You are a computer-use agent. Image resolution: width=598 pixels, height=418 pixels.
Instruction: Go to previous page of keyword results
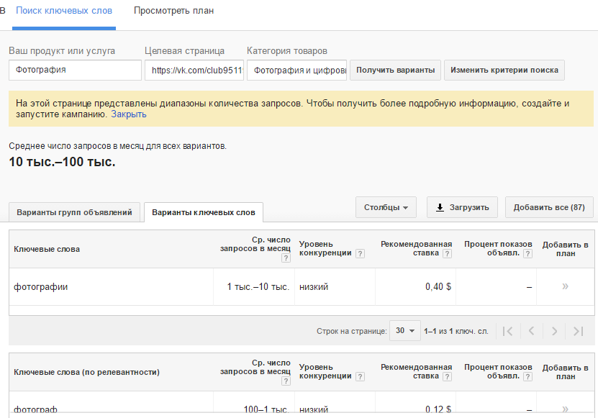[531, 331]
